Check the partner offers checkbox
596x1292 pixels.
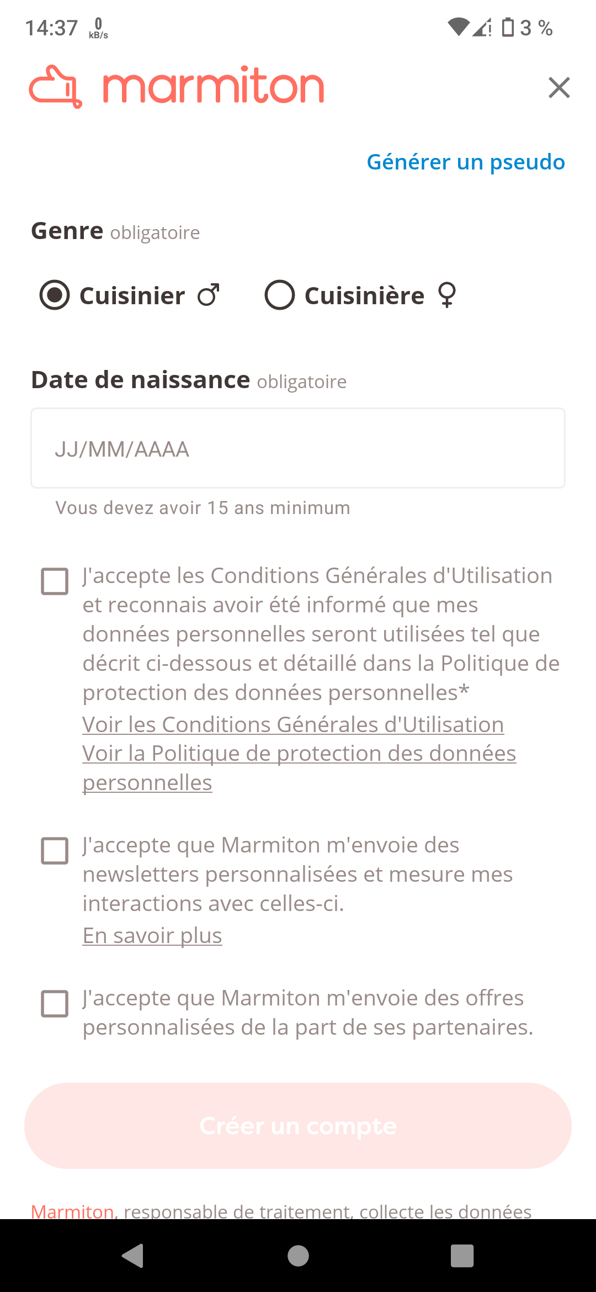pos(55,1004)
